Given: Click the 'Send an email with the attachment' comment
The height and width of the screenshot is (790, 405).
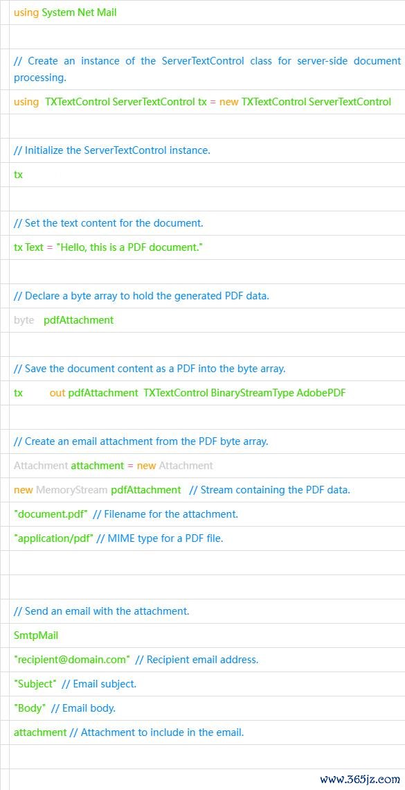Looking at the screenshot, I should [x=101, y=611].
